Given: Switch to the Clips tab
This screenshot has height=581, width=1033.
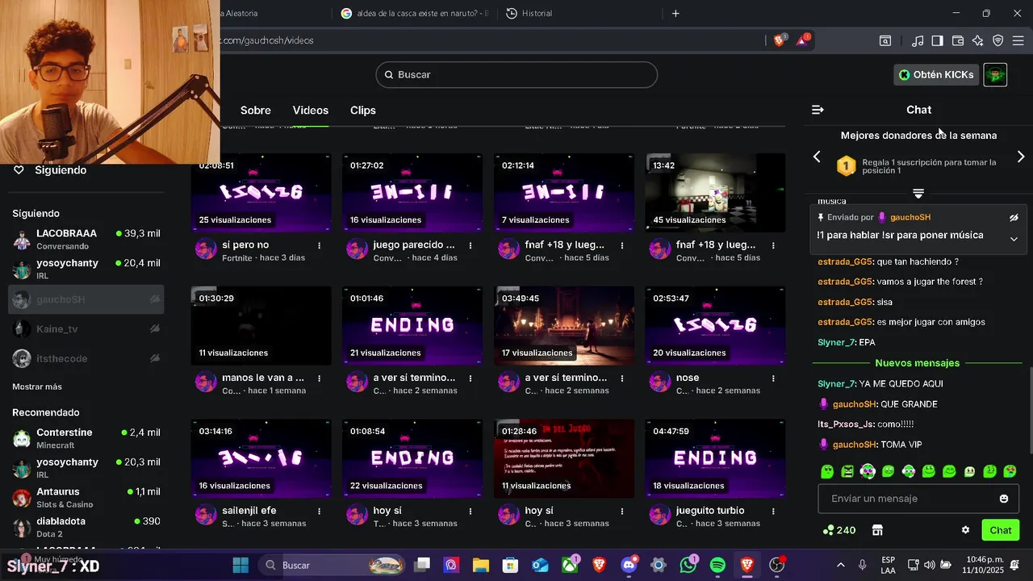Looking at the screenshot, I should pyautogui.click(x=363, y=111).
